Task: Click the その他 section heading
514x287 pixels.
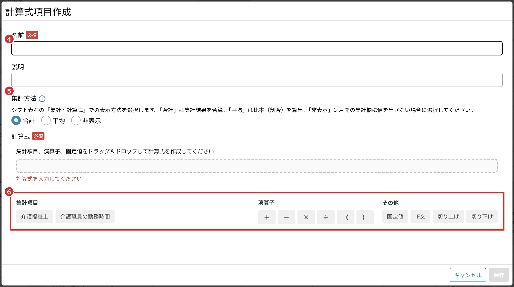Action: tap(390, 203)
